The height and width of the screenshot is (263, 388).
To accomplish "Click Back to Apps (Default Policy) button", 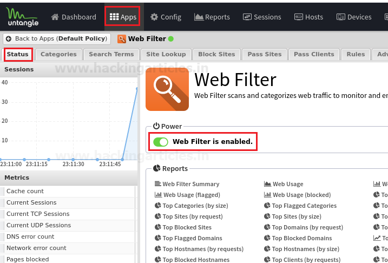I will tap(57, 38).
